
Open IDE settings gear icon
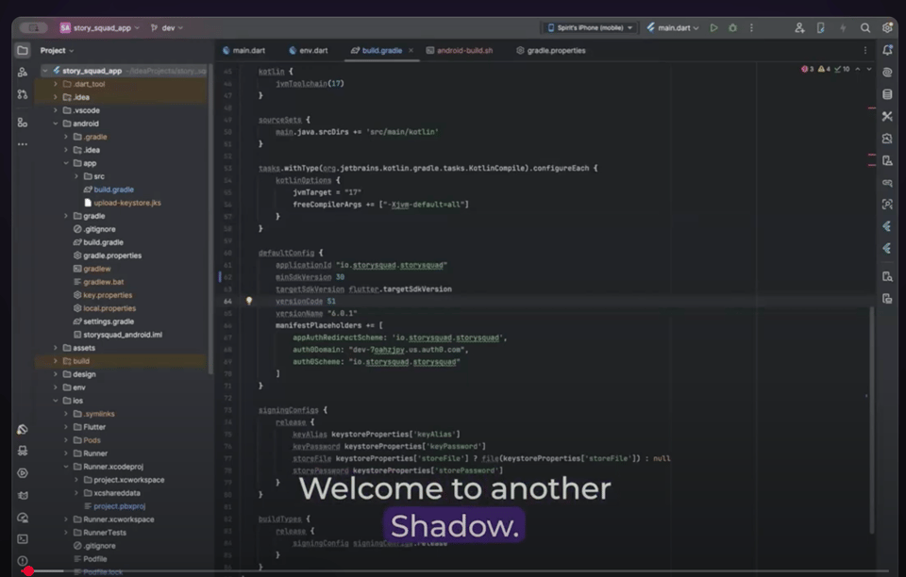coord(887,28)
